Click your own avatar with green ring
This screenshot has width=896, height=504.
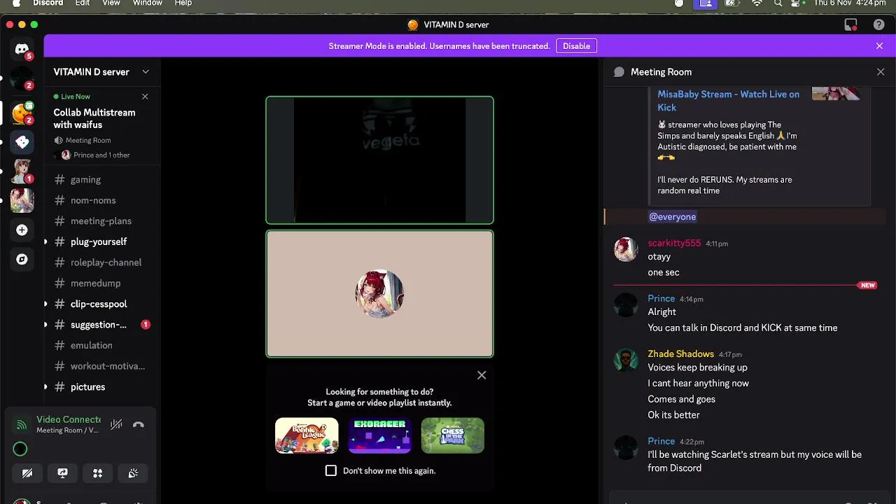coord(20,449)
